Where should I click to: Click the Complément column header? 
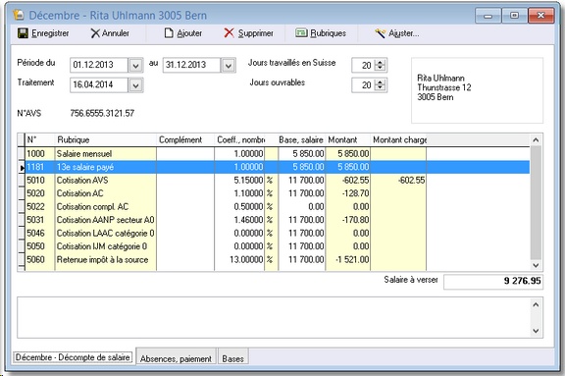[x=185, y=139]
